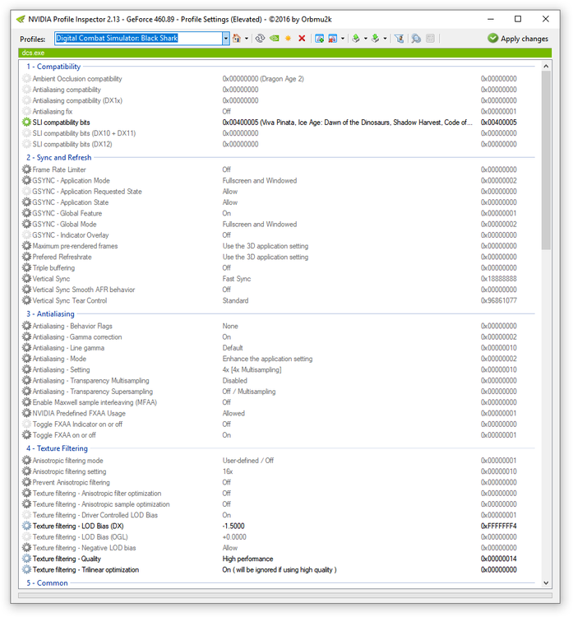
Task: Select the Vertical Sync Tear Control row
Action: point(278,300)
